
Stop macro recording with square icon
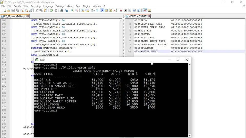tap(125, 10)
